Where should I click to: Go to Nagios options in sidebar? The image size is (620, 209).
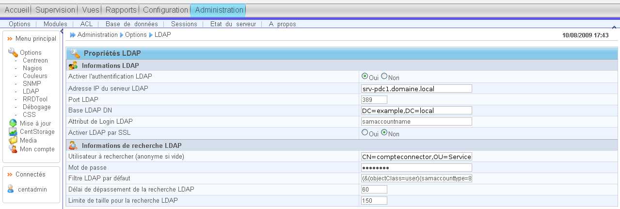[32, 68]
